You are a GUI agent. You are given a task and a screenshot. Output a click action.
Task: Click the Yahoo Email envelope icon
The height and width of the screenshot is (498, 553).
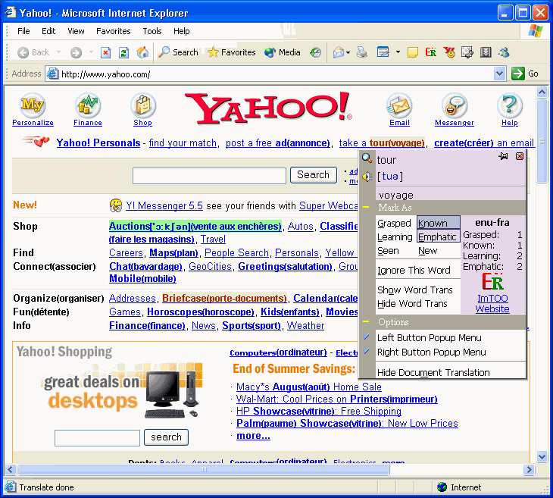(x=399, y=105)
